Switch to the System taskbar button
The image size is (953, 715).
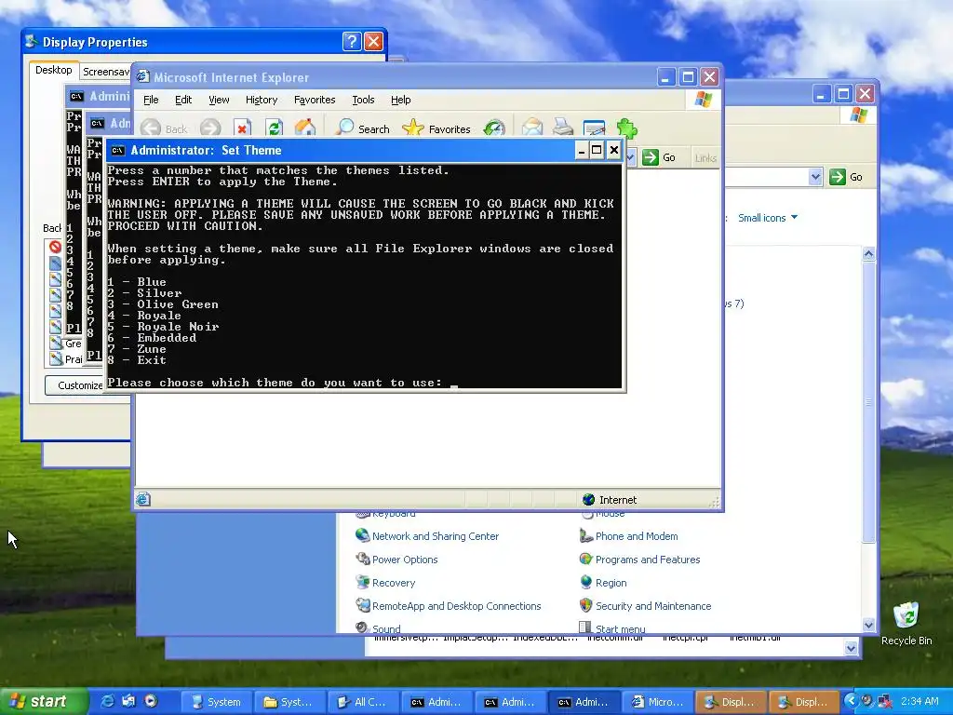click(x=216, y=702)
